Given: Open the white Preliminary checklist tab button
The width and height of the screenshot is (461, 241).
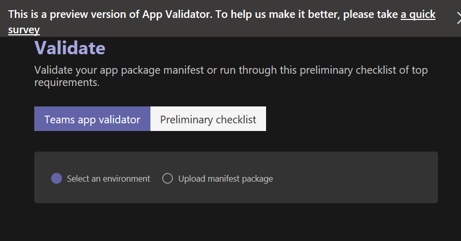Looking at the screenshot, I should click(208, 119).
